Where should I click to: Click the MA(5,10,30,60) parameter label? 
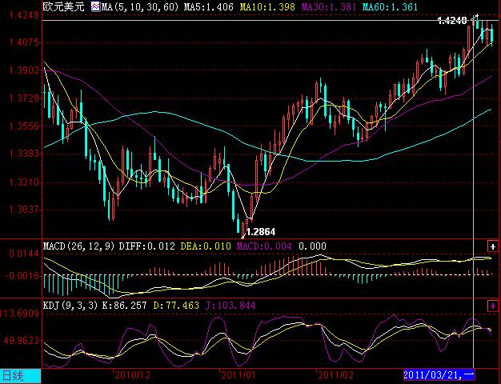coord(140,6)
